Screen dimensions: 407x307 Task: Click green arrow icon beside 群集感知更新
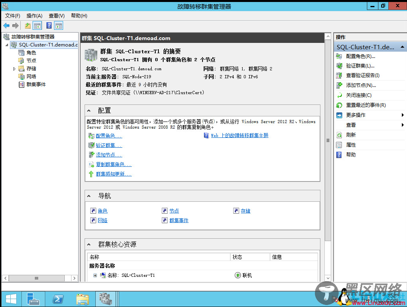[91, 174]
